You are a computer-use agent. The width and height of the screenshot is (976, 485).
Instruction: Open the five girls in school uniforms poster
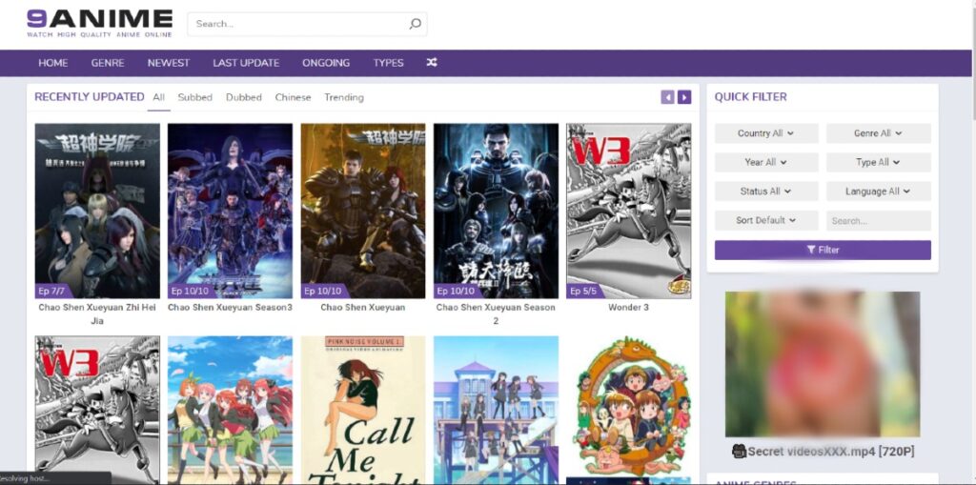coord(230,411)
